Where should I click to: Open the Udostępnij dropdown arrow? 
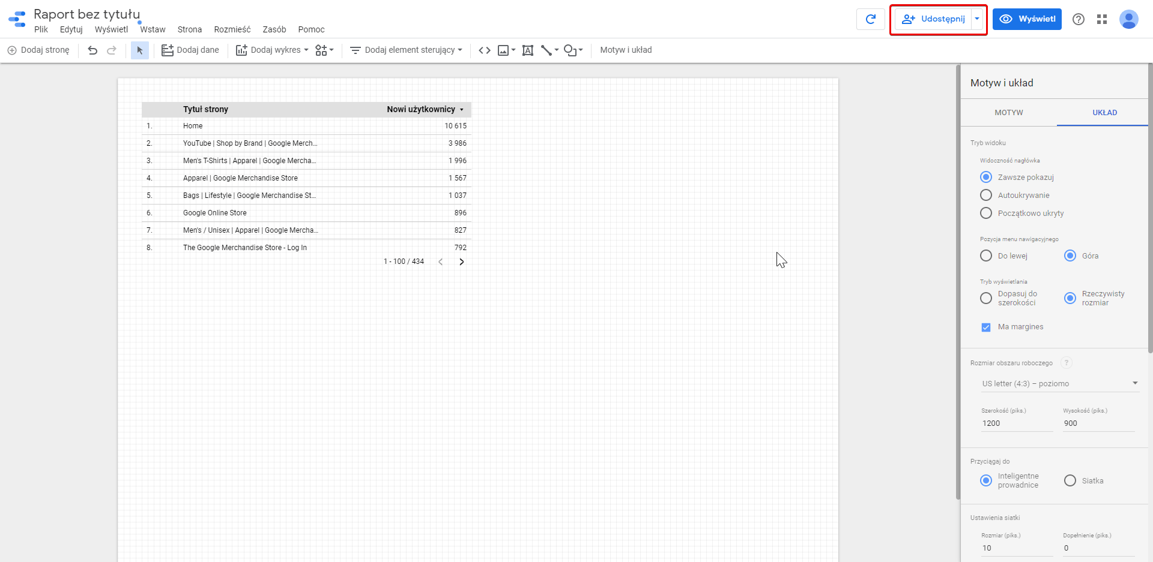(977, 19)
